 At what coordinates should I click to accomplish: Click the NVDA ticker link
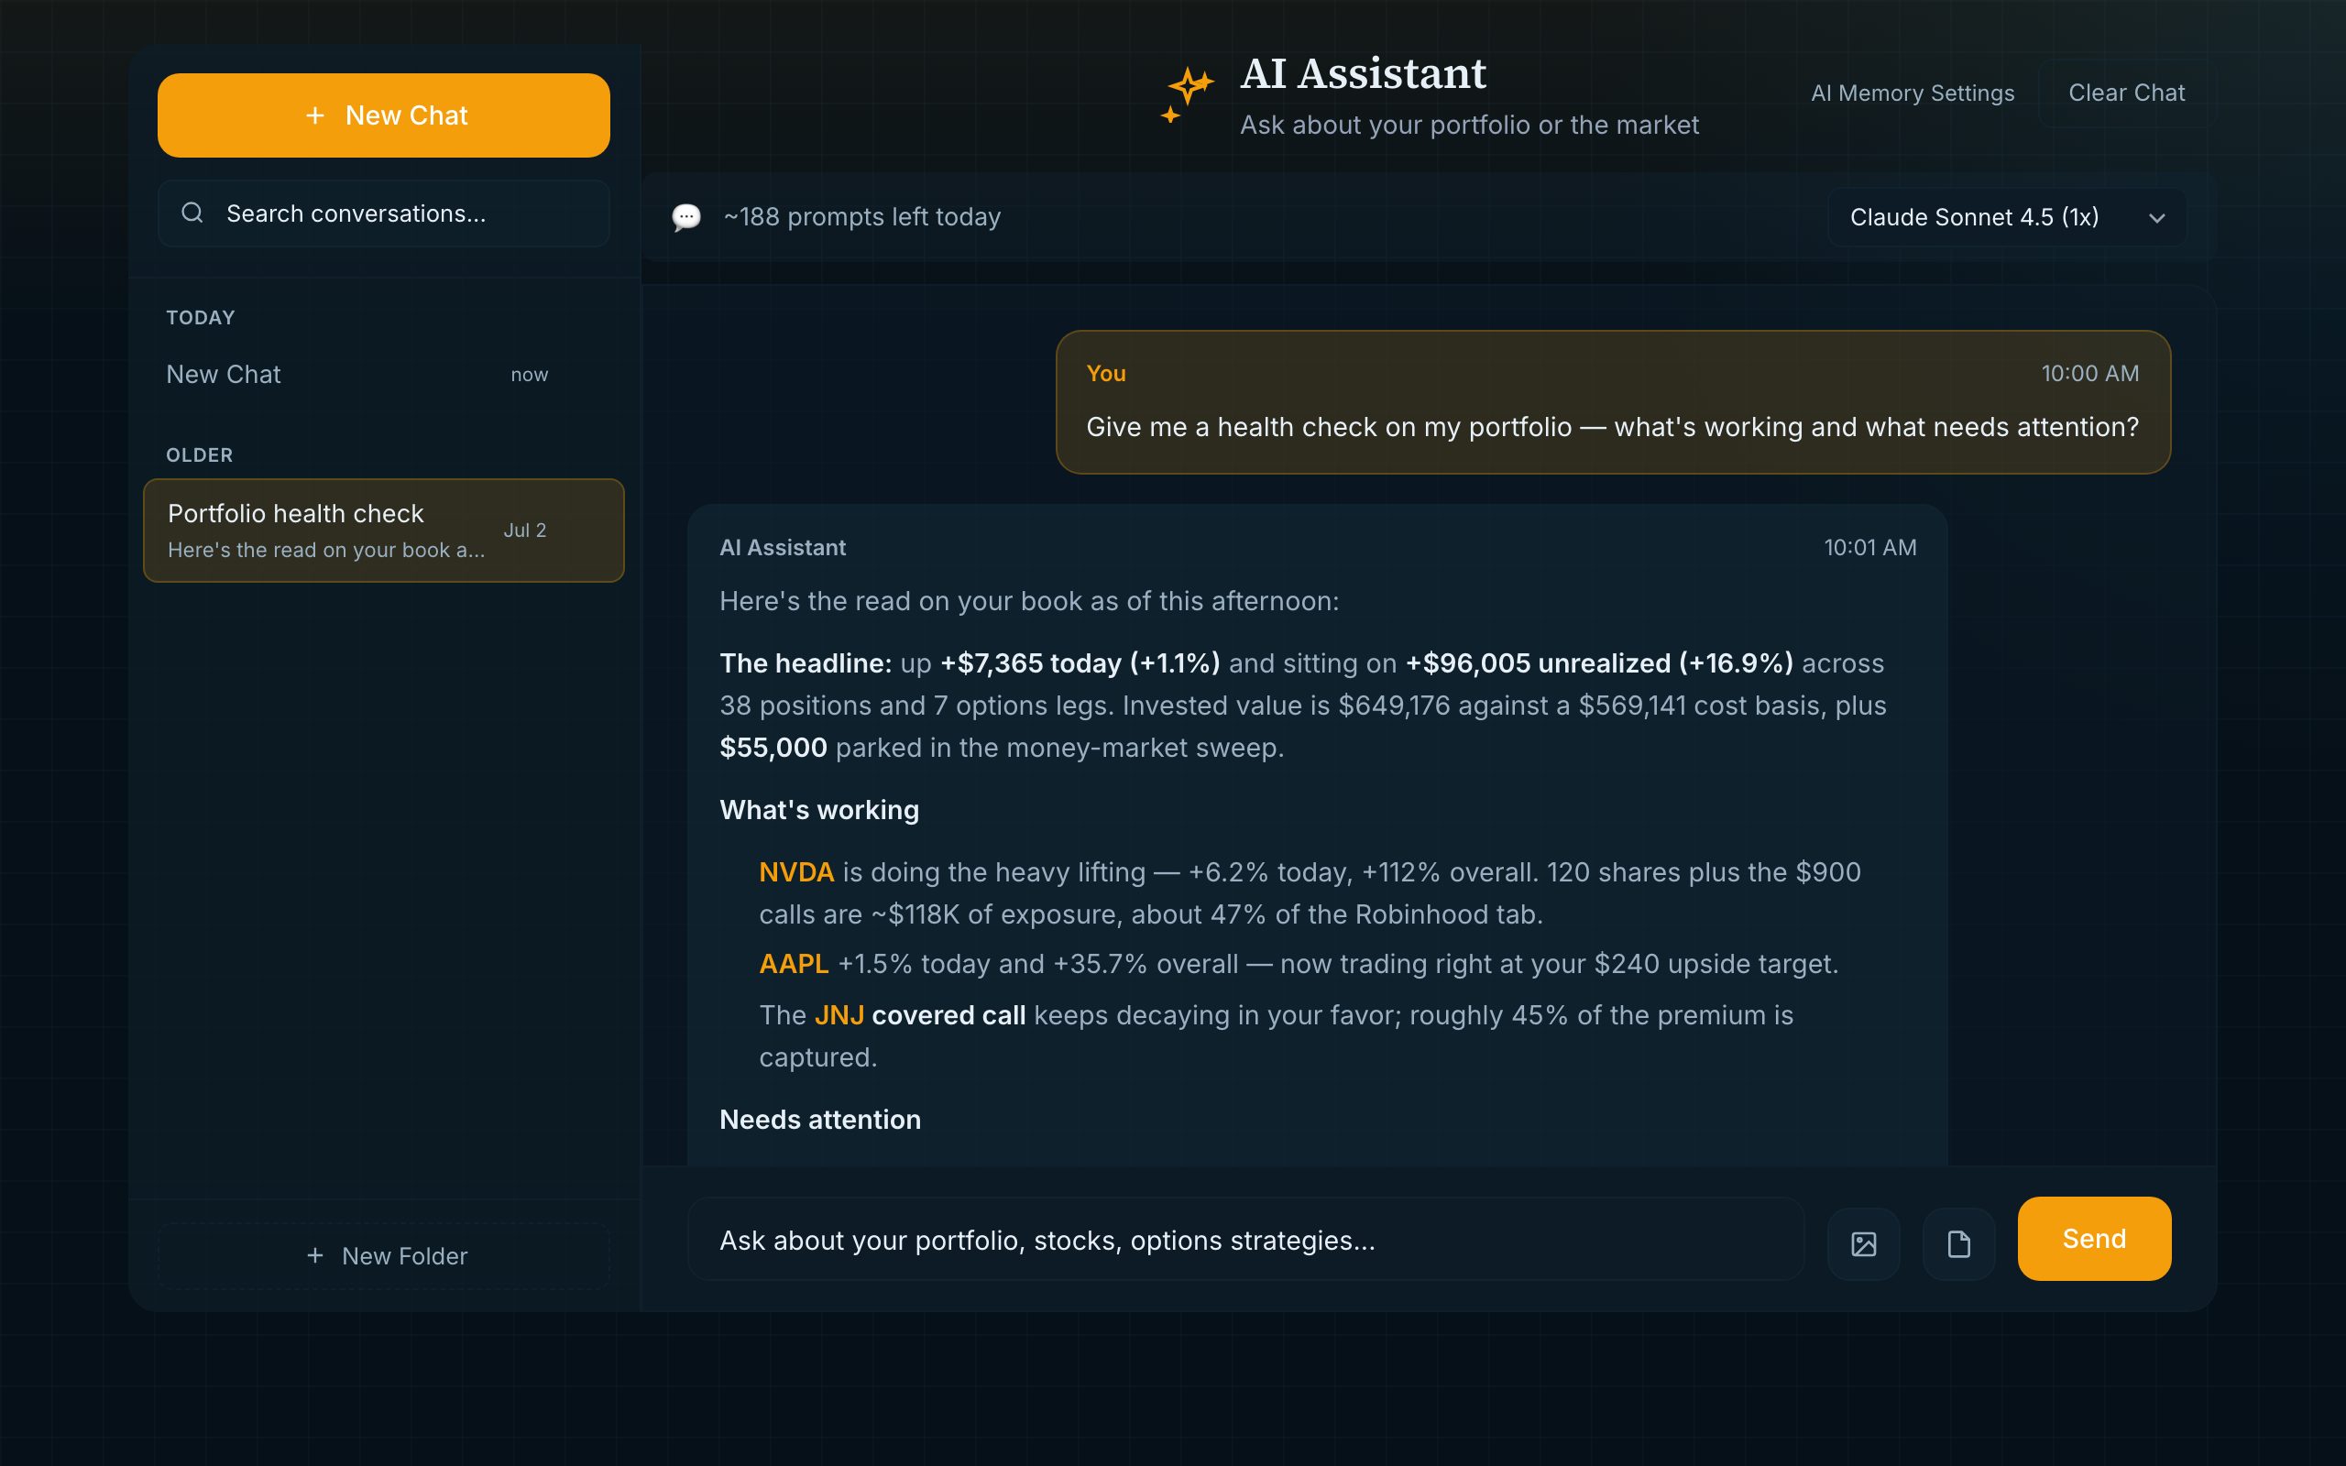[795, 871]
